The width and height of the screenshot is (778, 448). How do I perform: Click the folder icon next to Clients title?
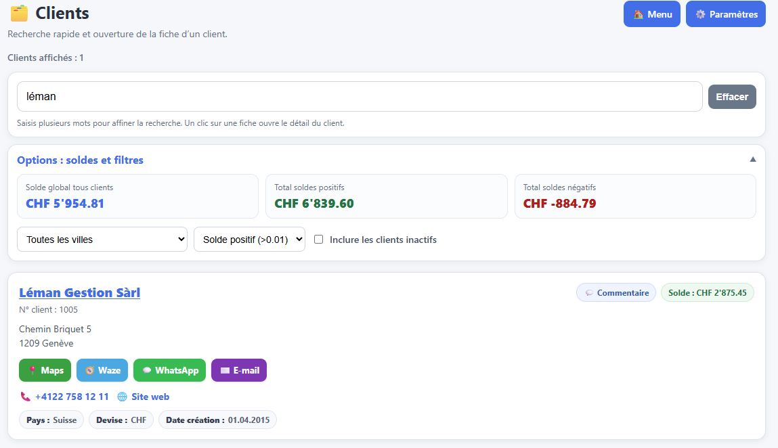coord(20,14)
